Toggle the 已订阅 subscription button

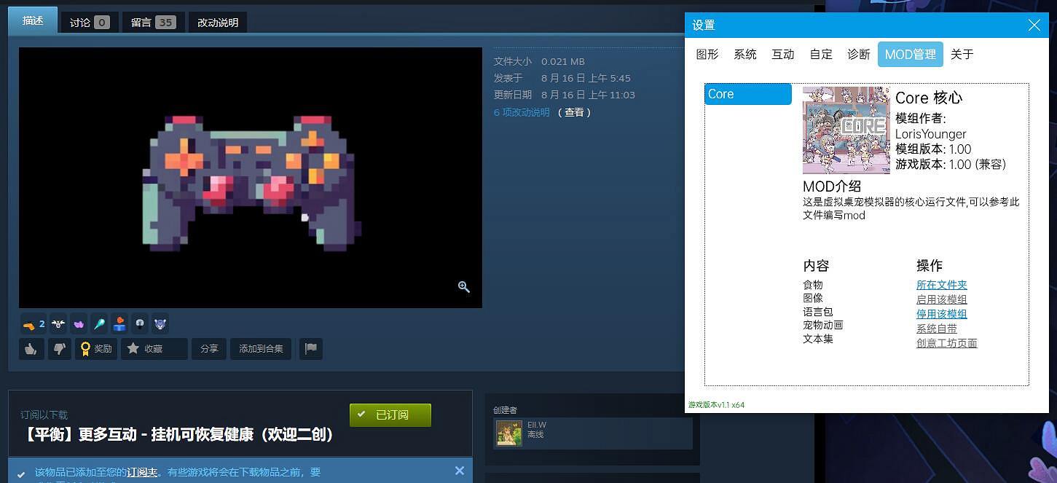tap(390, 415)
